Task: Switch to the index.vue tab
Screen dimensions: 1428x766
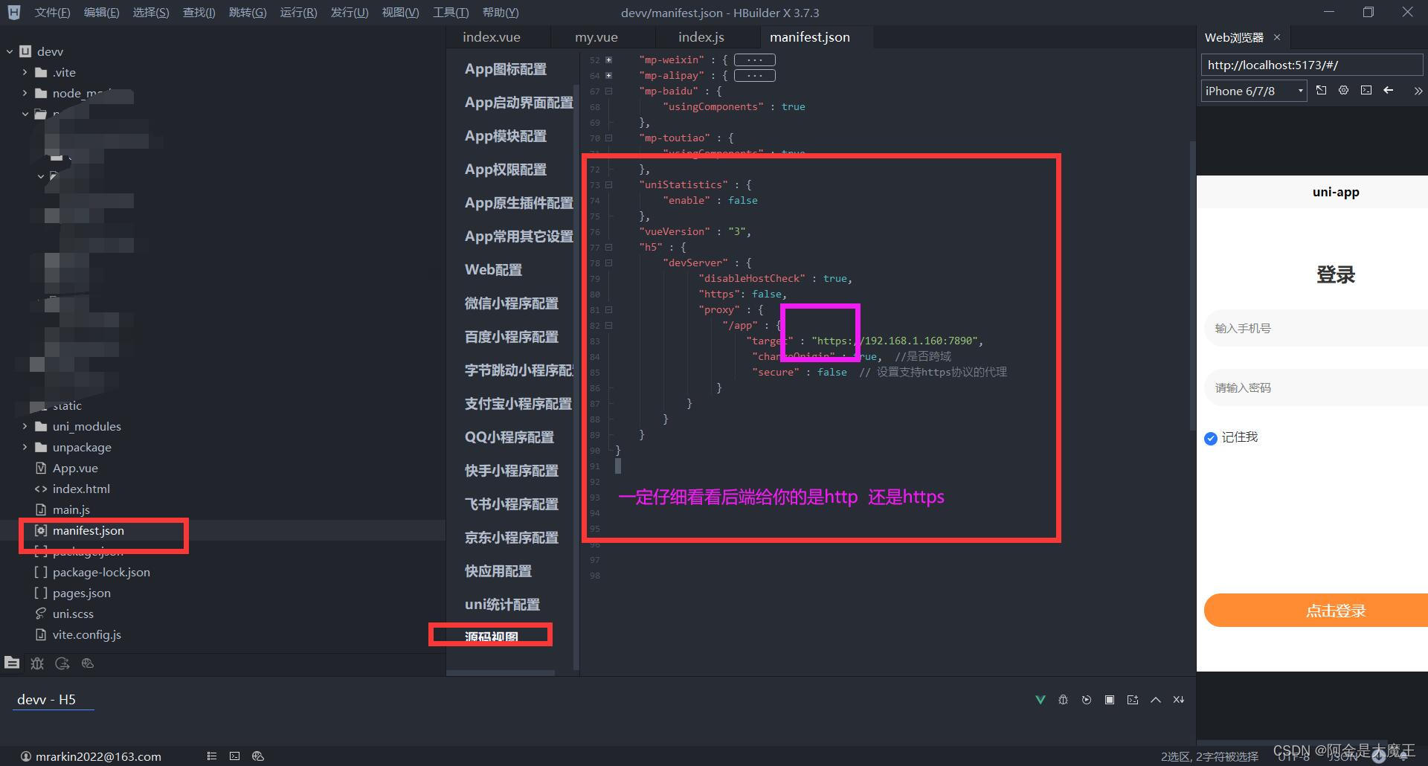Action: 492,37
